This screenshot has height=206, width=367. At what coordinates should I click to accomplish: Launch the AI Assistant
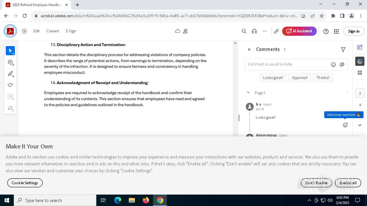pyautogui.click(x=299, y=31)
